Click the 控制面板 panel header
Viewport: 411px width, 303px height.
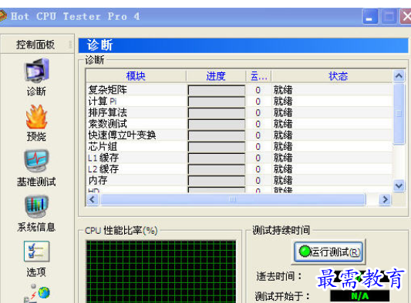(x=35, y=45)
